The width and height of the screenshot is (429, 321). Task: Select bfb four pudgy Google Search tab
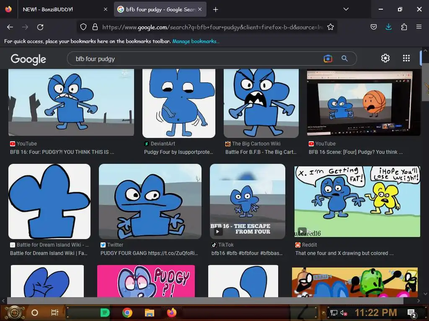pos(160,9)
